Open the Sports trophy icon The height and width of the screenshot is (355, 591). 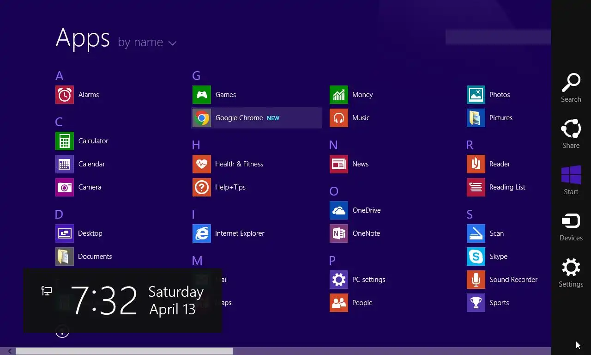pos(476,303)
